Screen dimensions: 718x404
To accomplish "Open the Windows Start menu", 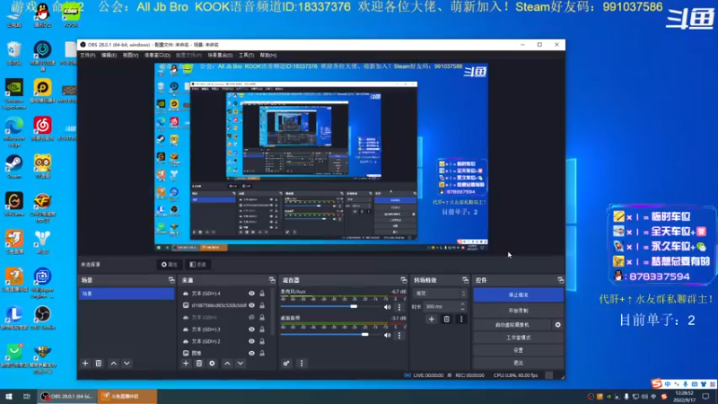I will [9, 396].
